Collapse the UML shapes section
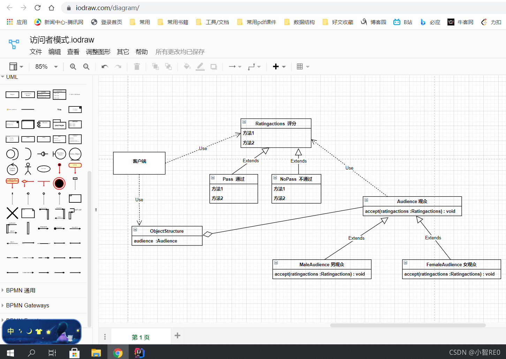This screenshot has width=506, height=359. tap(12, 77)
